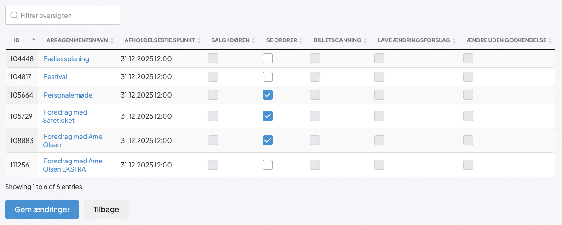Uncheck Se ordrer for event 108883

pyautogui.click(x=268, y=140)
